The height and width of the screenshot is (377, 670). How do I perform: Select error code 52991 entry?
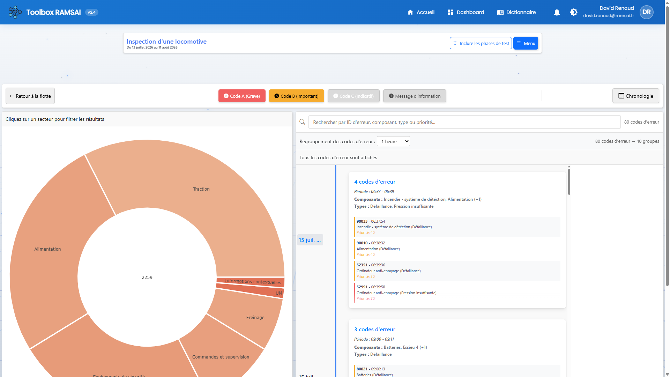click(x=457, y=293)
